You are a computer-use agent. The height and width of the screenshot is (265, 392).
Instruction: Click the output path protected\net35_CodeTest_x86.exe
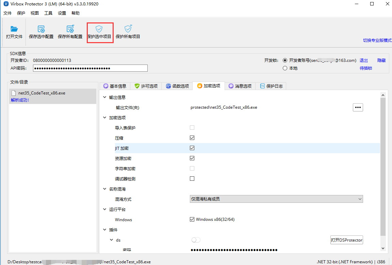(x=224, y=107)
